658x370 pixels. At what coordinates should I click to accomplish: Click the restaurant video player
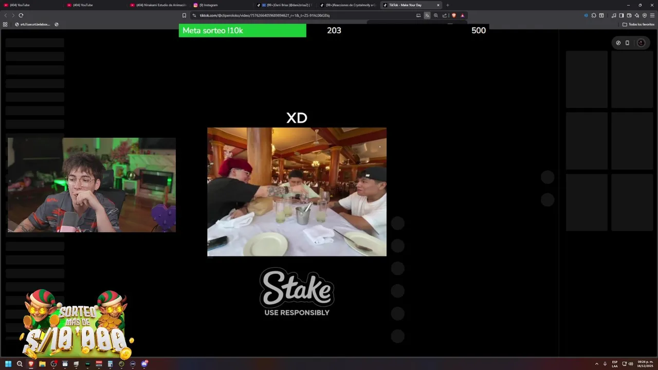[x=297, y=192]
